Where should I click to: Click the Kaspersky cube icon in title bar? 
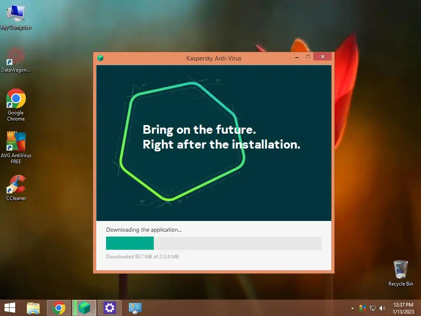click(100, 58)
